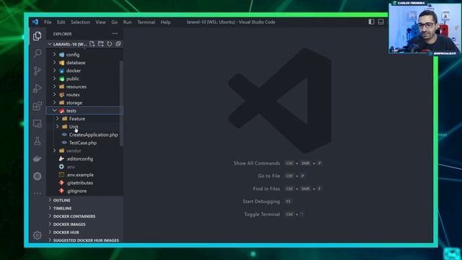The image size is (462, 260).
Task: Open the .env file
Action: click(x=85, y=167)
